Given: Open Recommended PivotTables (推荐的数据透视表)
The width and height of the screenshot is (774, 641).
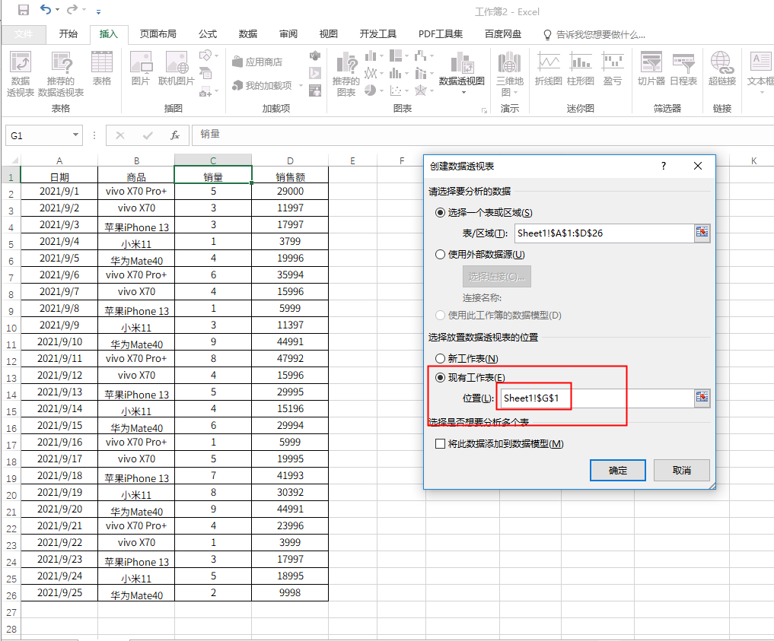Looking at the screenshot, I should click(61, 75).
